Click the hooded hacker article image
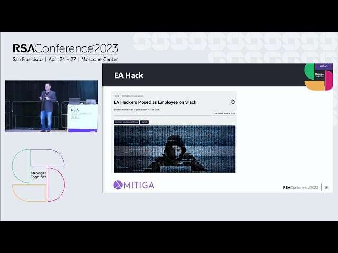This screenshot has width=338, height=253. (x=174, y=149)
